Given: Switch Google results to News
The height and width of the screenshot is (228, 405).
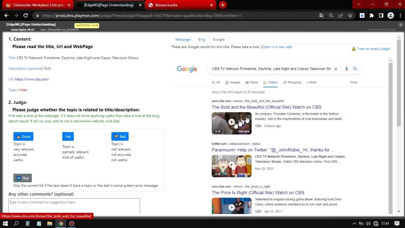Looking at the screenshot, I should coord(252,82).
